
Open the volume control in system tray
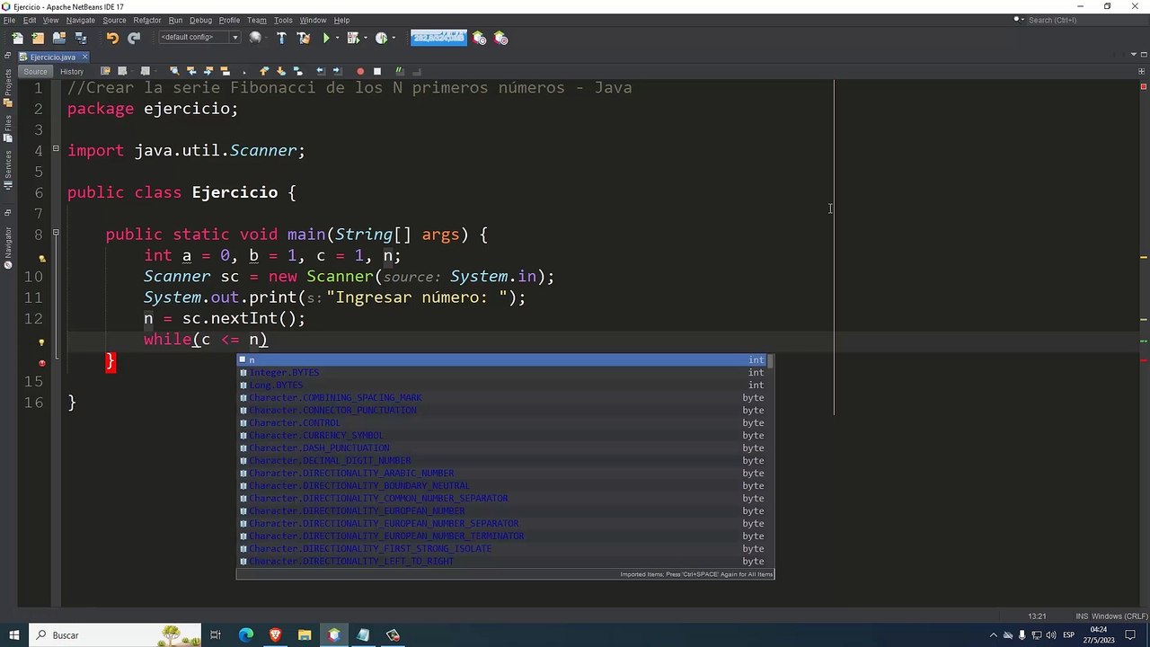(x=1050, y=634)
